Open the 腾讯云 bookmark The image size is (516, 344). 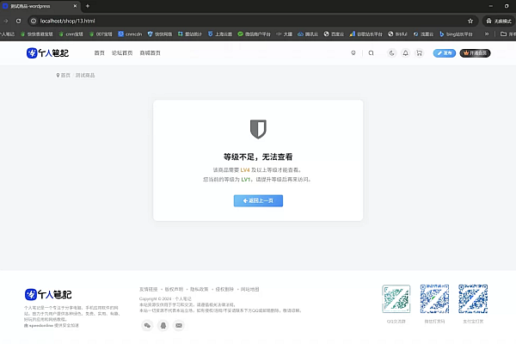tap(308, 34)
